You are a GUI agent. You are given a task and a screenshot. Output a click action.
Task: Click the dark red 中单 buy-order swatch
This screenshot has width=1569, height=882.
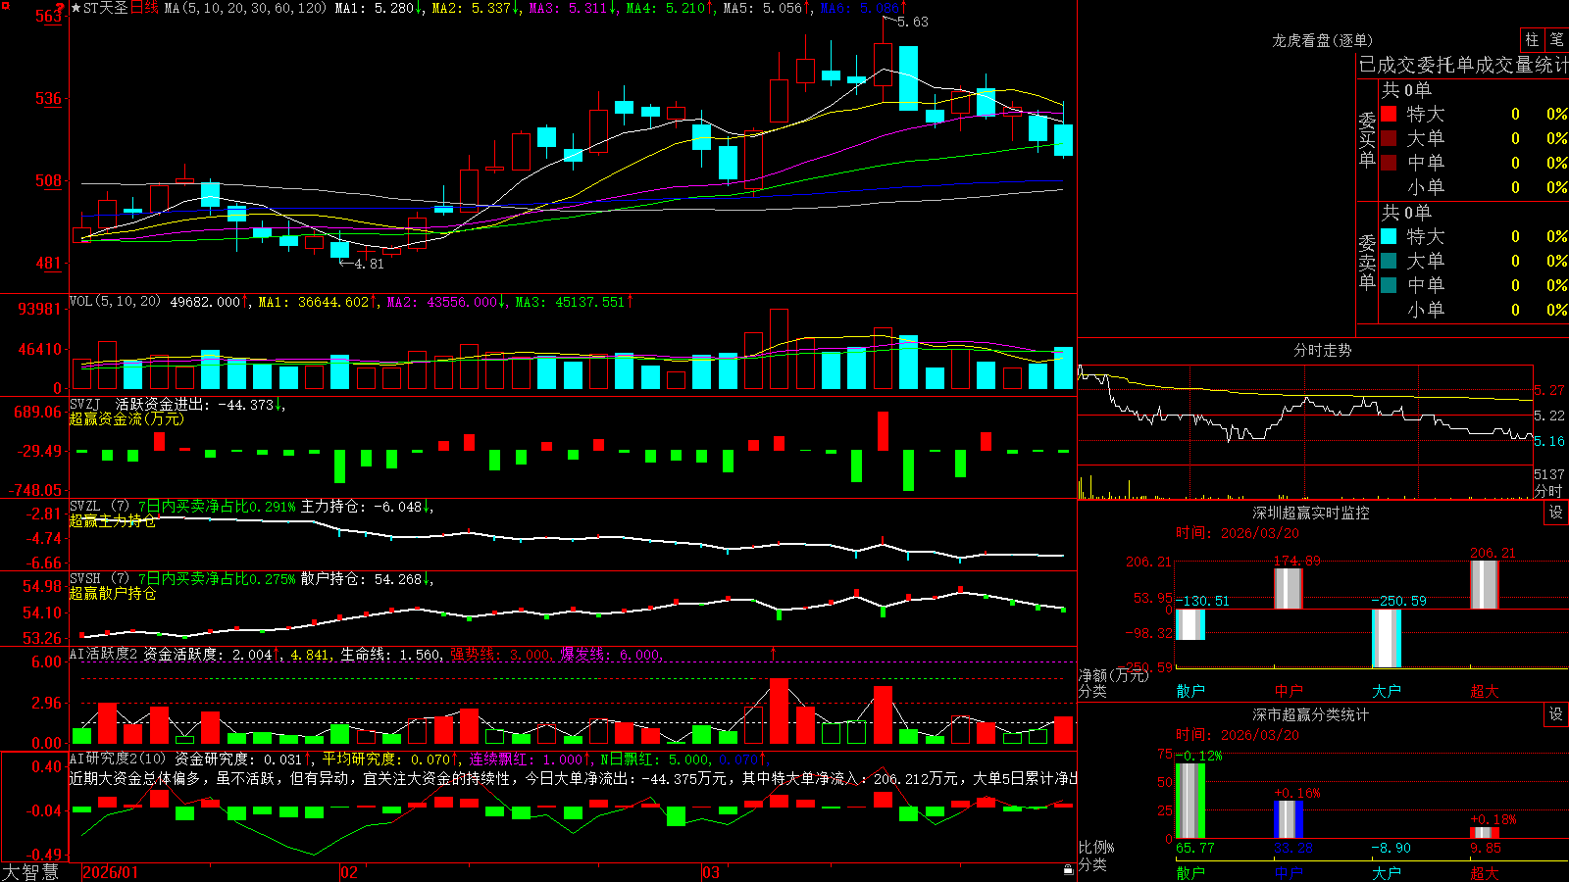(x=1389, y=163)
